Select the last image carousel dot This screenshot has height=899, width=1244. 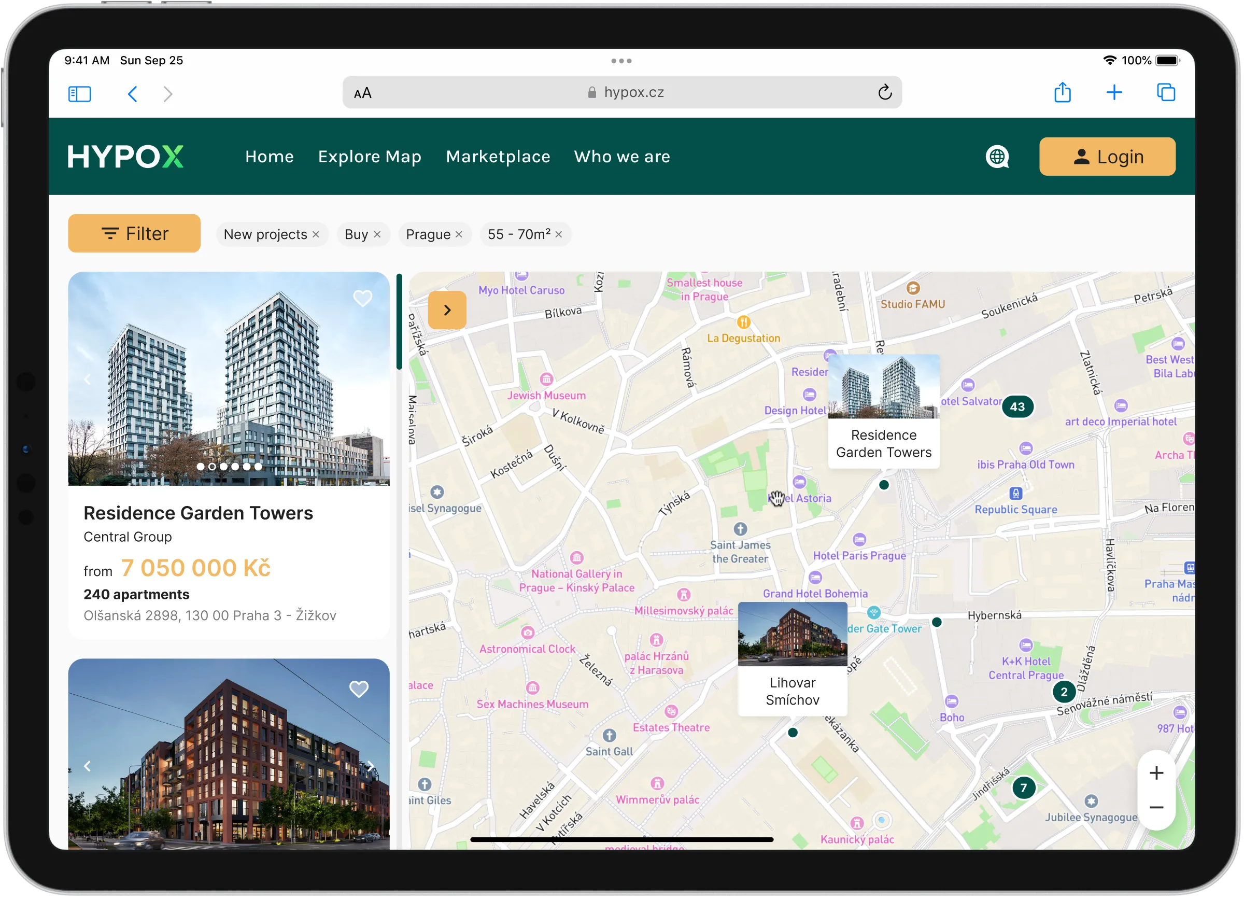(258, 467)
